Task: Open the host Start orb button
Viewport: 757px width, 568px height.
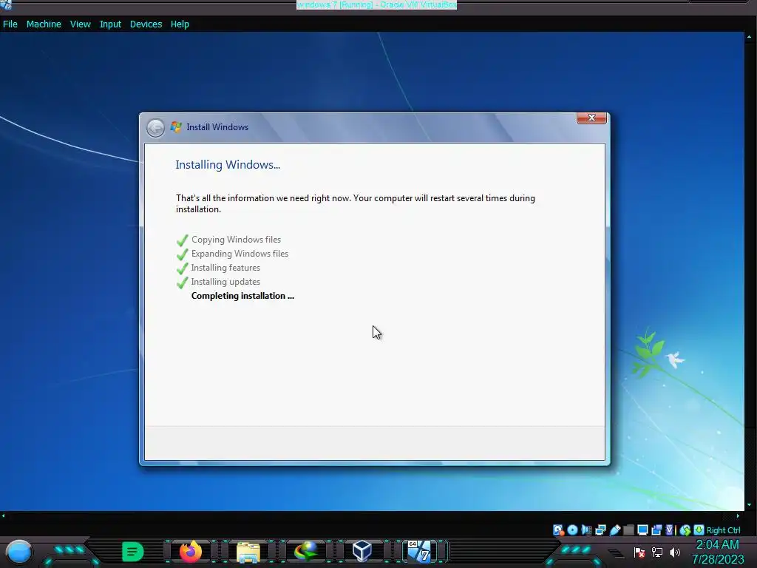Action: click(x=18, y=552)
